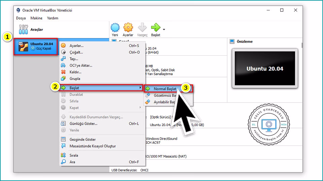The width and height of the screenshot is (323, 181).
Task: Click the Ara magnifier icon
Action: [63, 162]
